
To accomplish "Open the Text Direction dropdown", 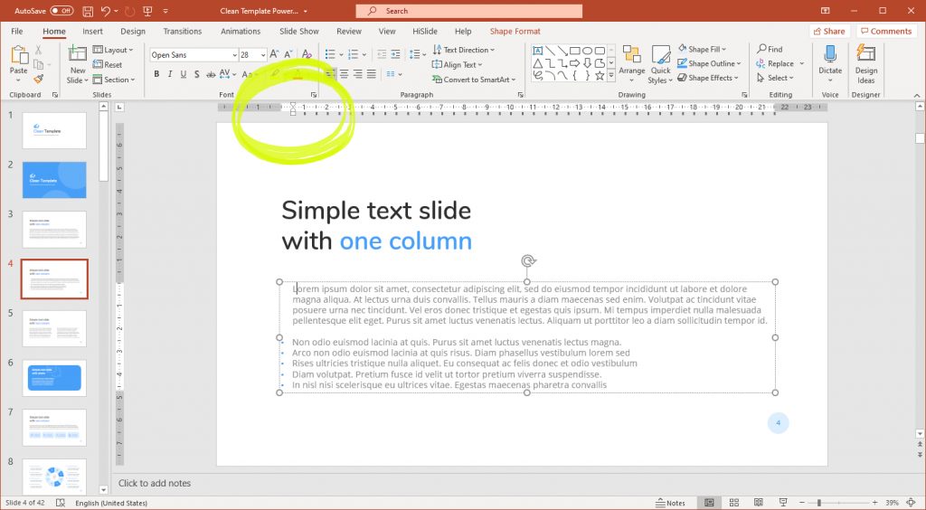I will tap(464, 50).
